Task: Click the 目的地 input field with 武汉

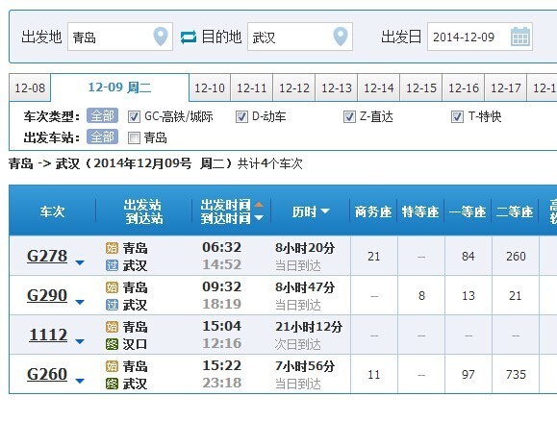Action: click(x=300, y=37)
